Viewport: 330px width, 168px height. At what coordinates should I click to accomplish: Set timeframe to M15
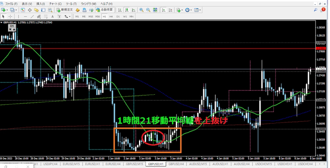point(91,17)
